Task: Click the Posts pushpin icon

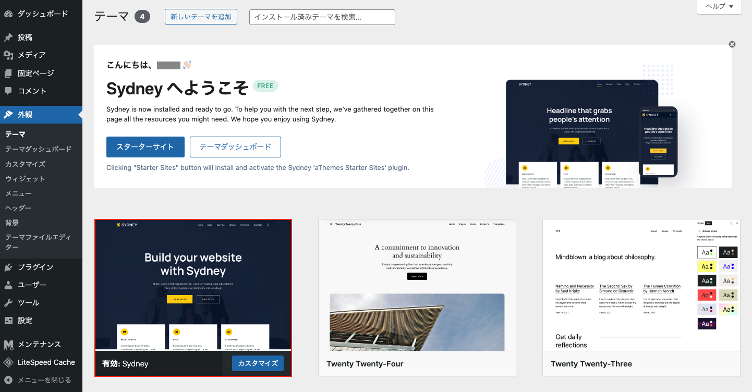Action: 8,38
